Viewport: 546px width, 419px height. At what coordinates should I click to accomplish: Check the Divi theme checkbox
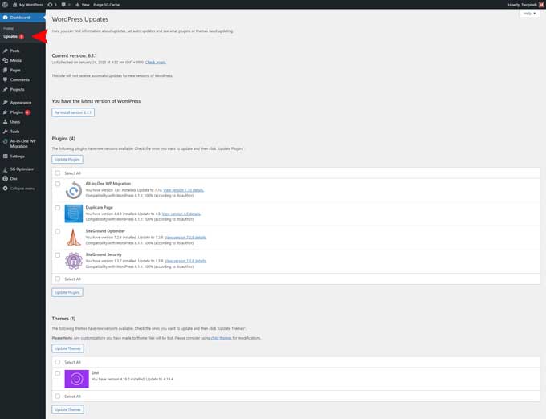coord(58,373)
